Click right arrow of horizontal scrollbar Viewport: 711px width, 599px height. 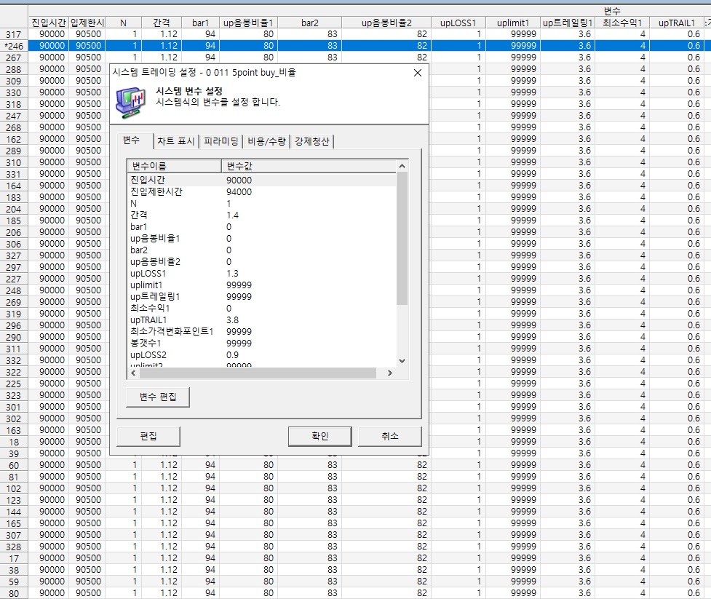tap(389, 373)
